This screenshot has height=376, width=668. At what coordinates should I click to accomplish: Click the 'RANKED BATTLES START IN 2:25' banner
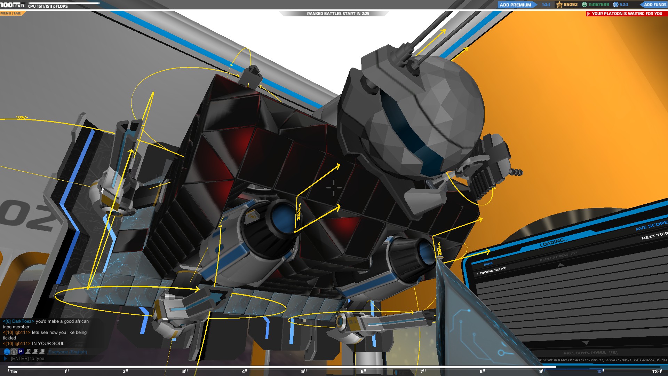pos(338,14)
